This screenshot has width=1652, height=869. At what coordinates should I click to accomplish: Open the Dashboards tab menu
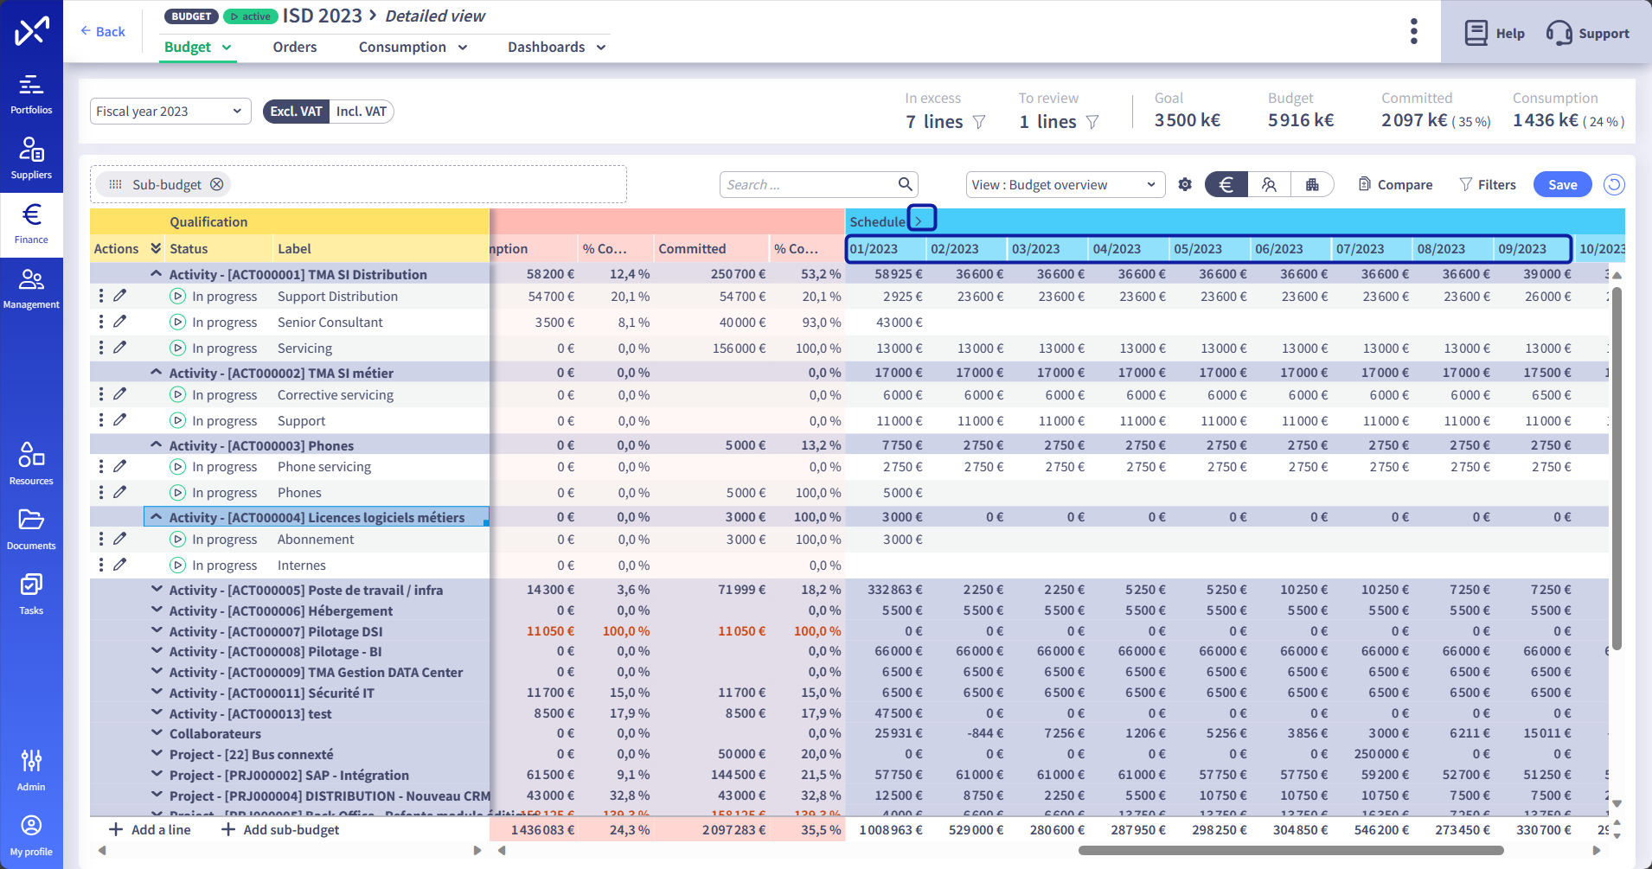[x=556, y=47]
